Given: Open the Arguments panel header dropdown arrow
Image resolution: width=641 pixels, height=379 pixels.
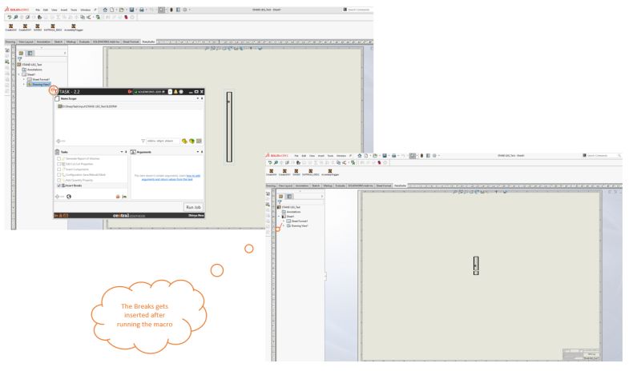Looking at the screenshot, I should pos(197,152).
